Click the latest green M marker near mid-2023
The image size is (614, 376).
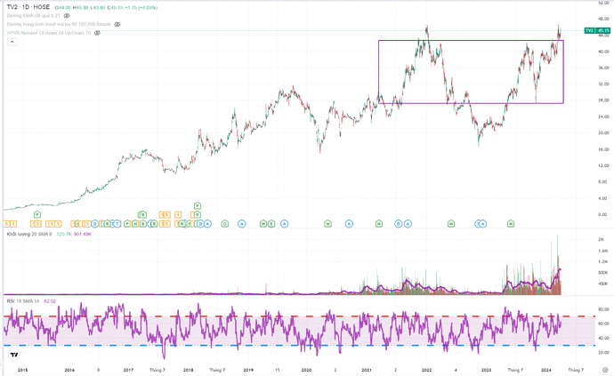coord(511,224)
